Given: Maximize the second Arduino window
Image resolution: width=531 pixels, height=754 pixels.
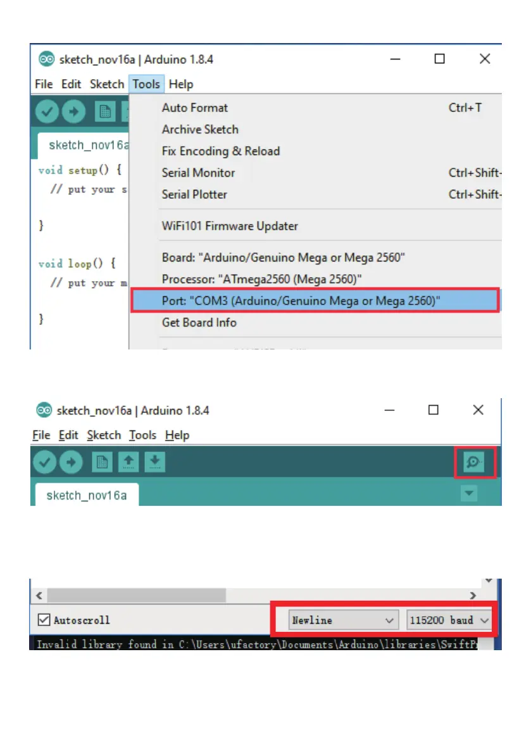Looking at the screenshot, I should [x=434, y=410].
